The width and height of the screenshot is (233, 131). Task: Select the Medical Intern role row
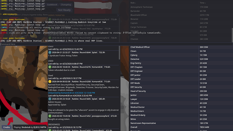[x=181, y=111]
